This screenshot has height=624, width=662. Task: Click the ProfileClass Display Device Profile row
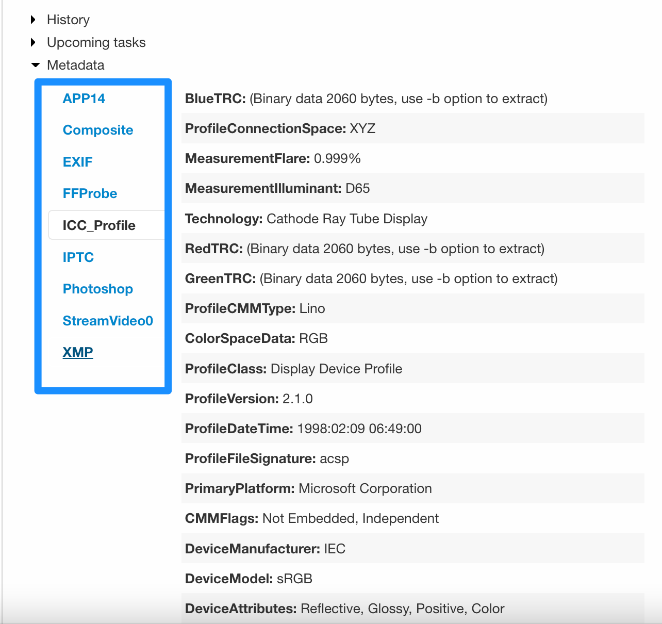[x=413, y=369]
